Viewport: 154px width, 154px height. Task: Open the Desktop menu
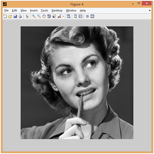[x=57, y=11]
